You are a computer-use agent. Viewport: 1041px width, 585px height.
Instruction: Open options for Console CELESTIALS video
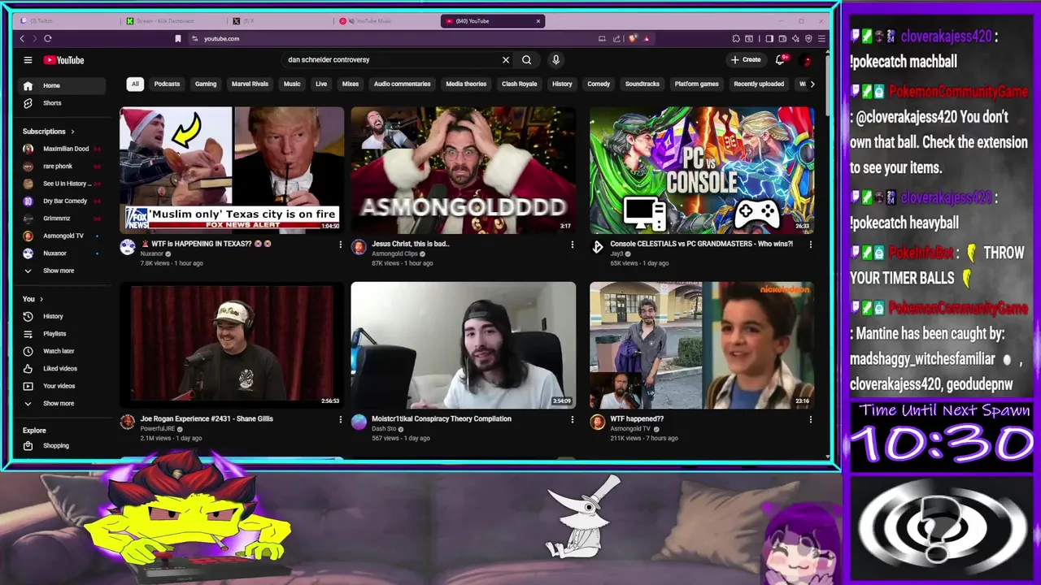(810, 245)
